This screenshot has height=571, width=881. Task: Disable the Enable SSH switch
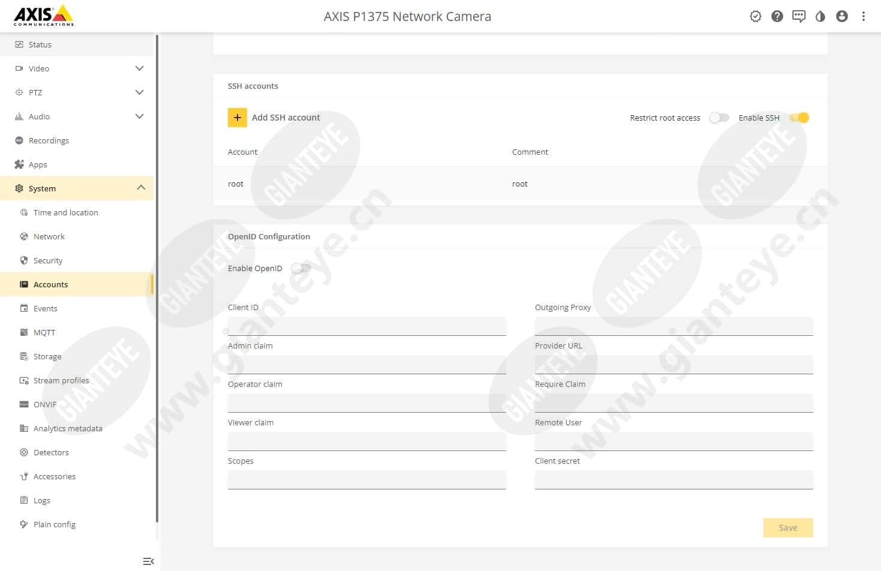pyautogui.click(x=799, y=118)
